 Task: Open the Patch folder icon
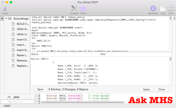tap(83, 8)
